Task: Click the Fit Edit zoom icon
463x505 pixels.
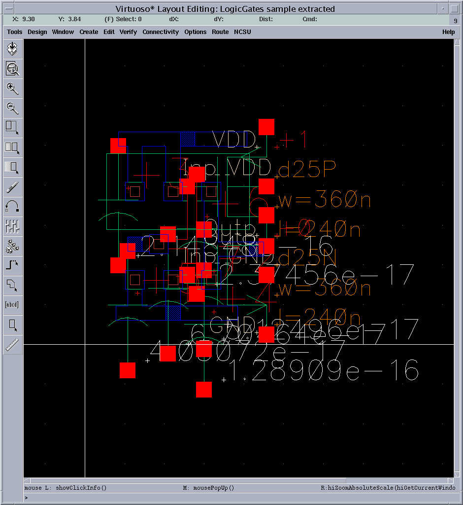Action: point(12,69)
